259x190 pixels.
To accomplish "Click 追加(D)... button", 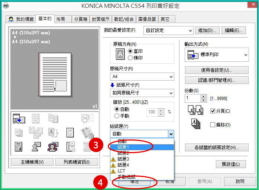I will click(207, 30).
